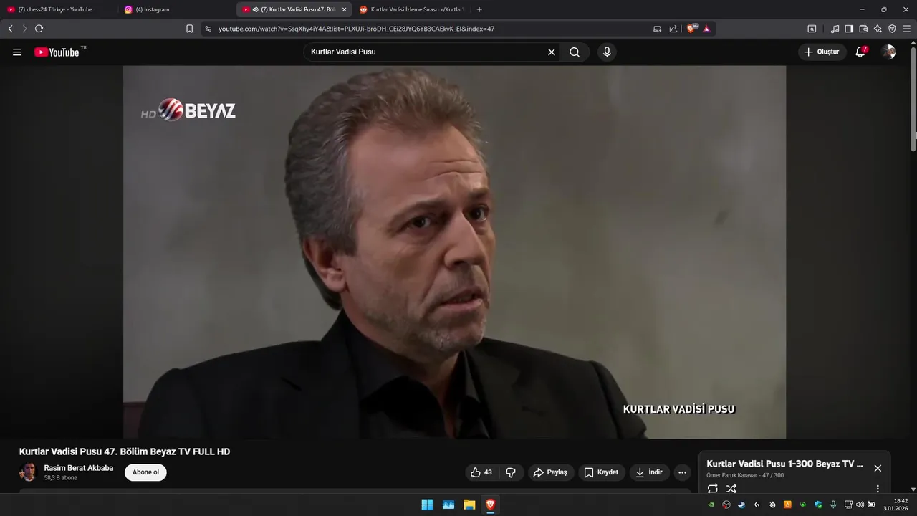The width and height of the screenshot is (917, 516).
Task: Open Rasim Berat Akbaba channel link
Action: pos(79,468)
